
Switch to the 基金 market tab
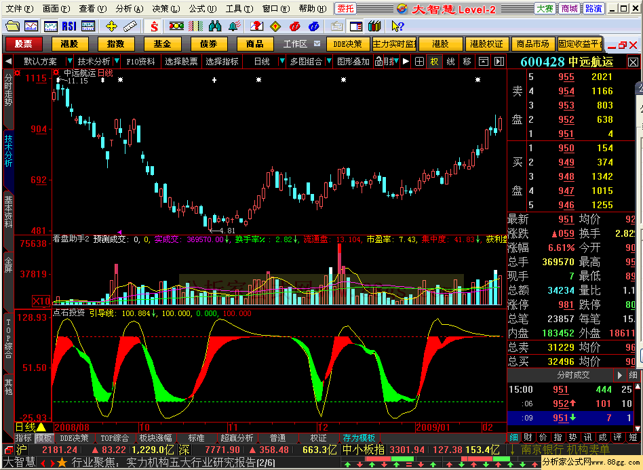[x=162, y=44]
